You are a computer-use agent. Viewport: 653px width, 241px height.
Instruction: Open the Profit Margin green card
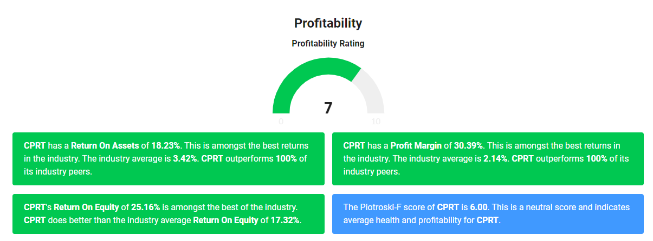point(488,159)
